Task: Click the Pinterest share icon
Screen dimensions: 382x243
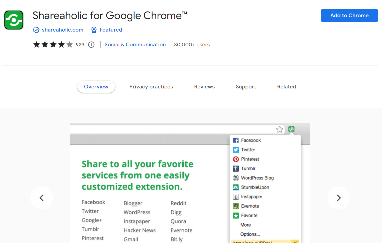Action: pos(236,159)
